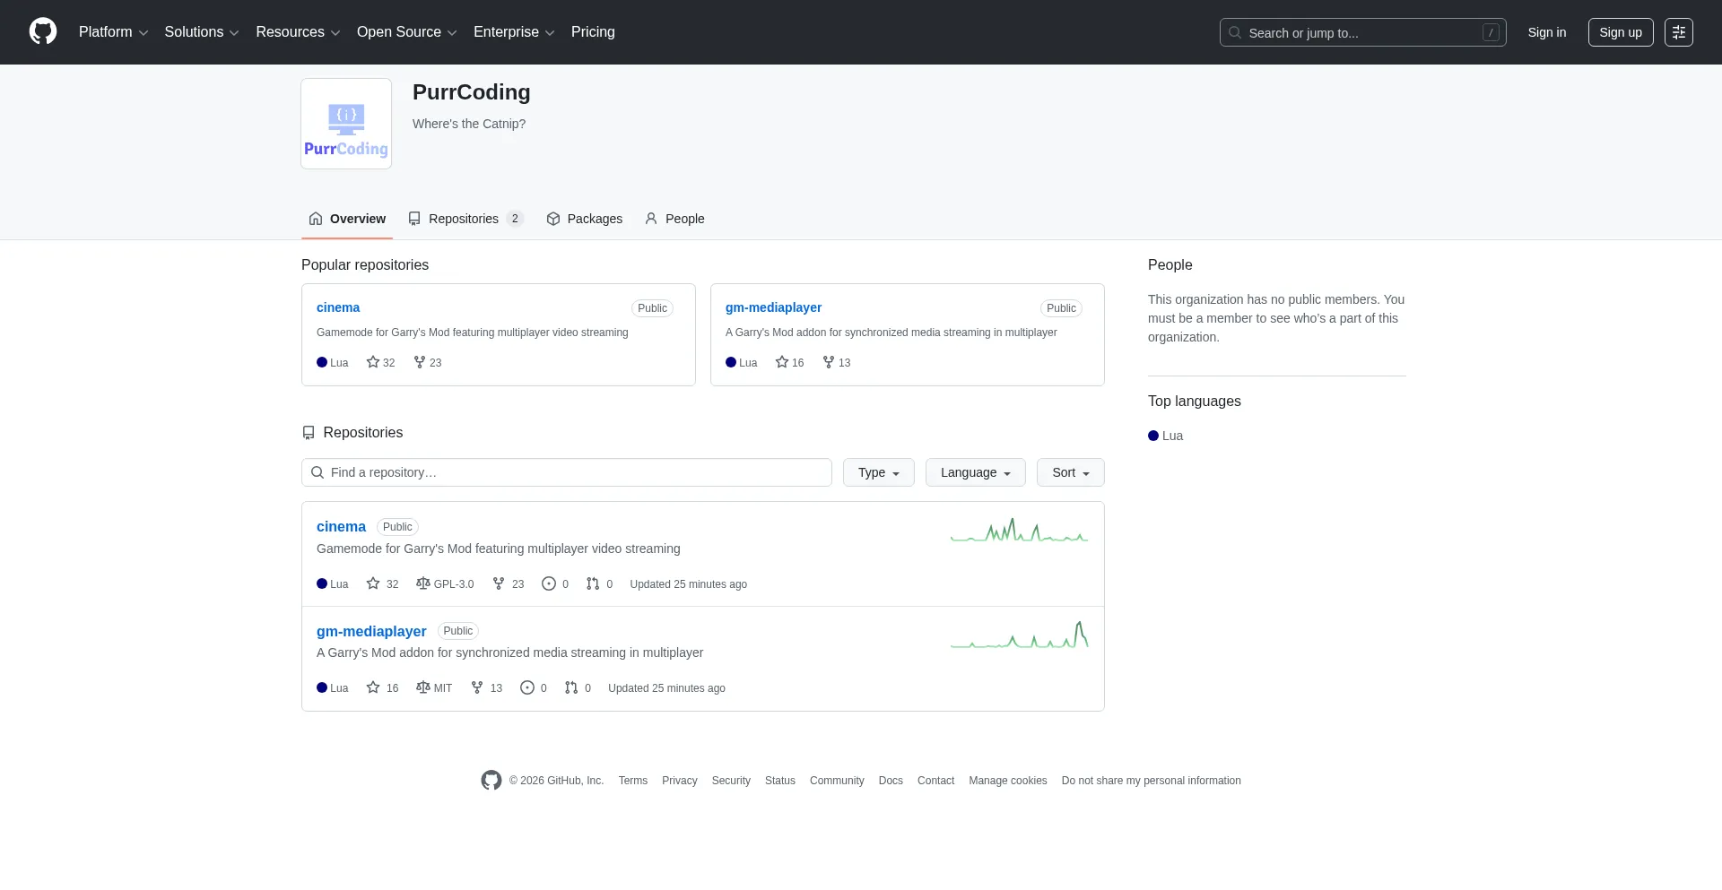Open stargazers of cinema in repository list
The width and height of the screenshot is (1722, 890).
point(383,583)
